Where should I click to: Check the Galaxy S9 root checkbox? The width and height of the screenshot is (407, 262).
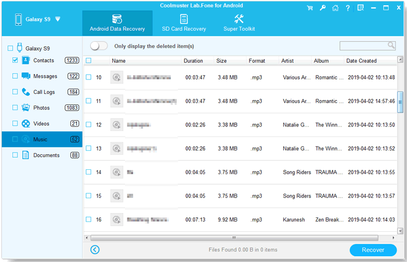click(10, 49)
